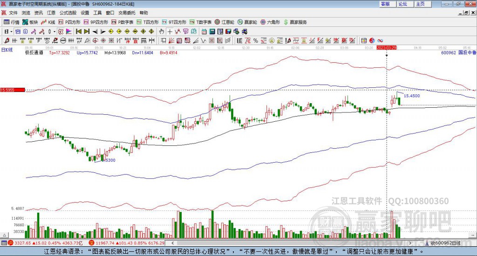Toggle the crosshair cursor mode
Image resolution: width=477 pixels, height=256 pixels.
pos(170,32)
